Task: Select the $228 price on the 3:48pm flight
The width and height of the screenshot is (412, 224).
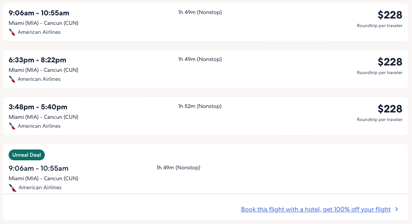Action: [x=390, y=109]
